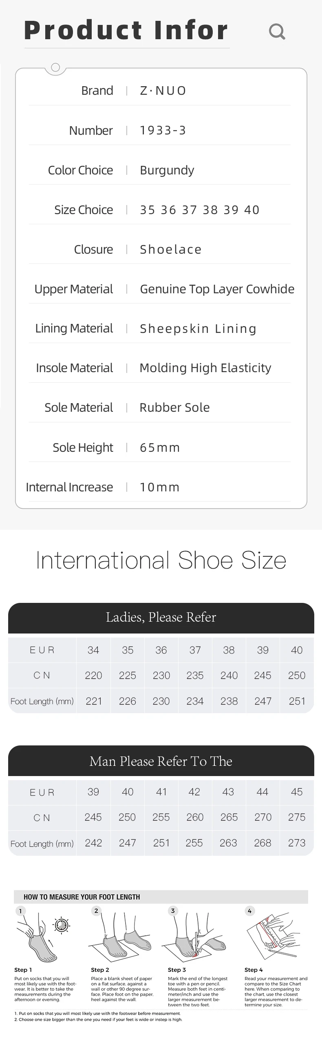Select the Man Please Refer To The header

tap(161, 761)
